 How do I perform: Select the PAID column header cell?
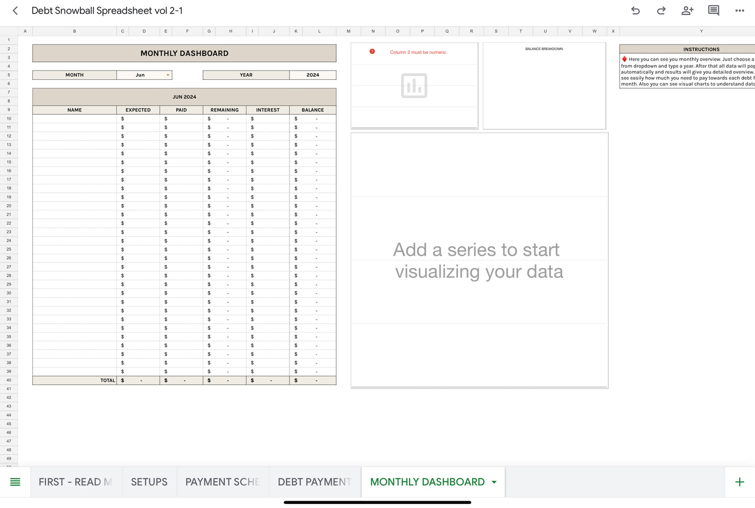pyautogui.click(x=181, y=110)
